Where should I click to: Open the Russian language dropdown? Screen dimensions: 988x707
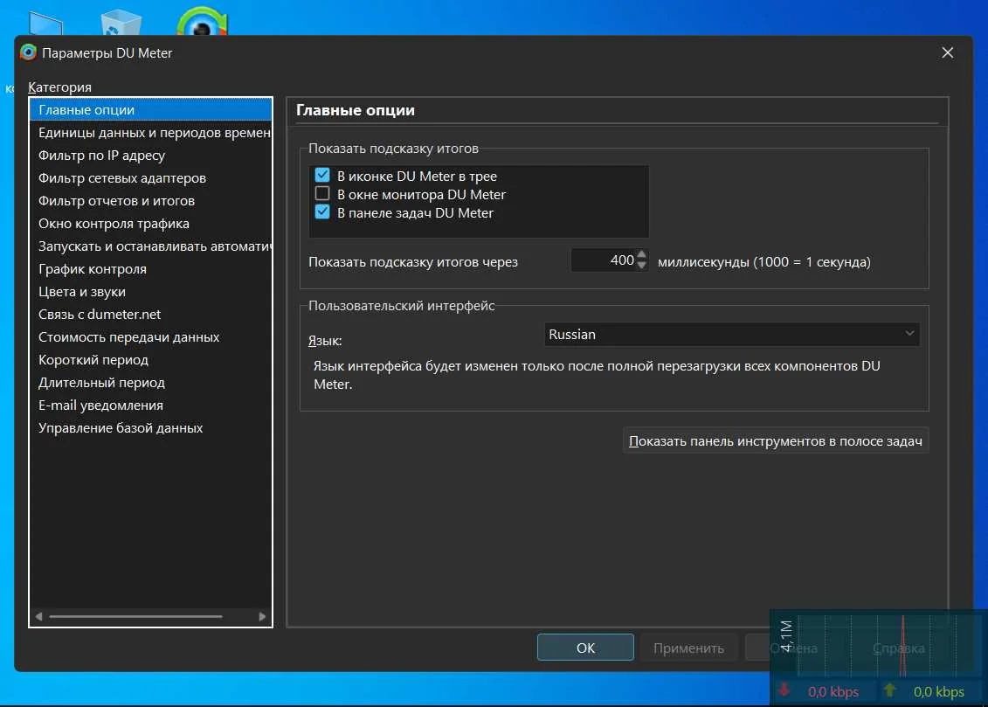(x=731, y=334)
